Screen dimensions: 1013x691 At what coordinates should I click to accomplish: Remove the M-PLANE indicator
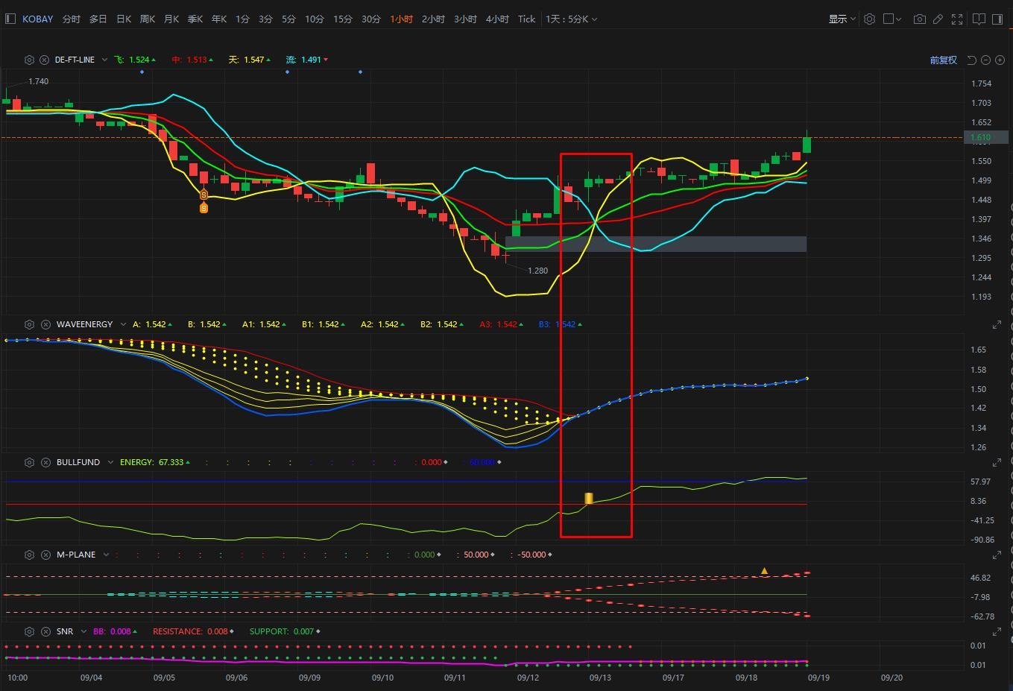(x=45, y=555)
